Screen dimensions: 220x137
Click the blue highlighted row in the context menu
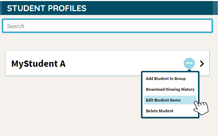coord(170,100)
